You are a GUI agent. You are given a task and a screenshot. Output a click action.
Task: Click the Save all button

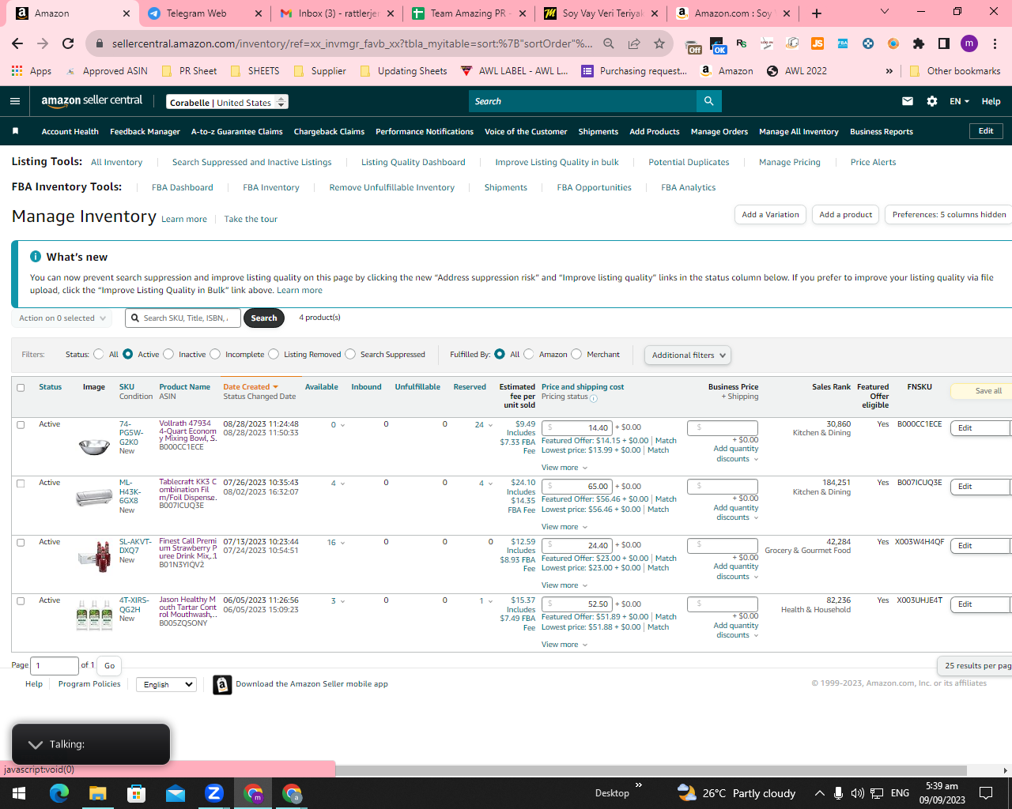pos(981,391)
